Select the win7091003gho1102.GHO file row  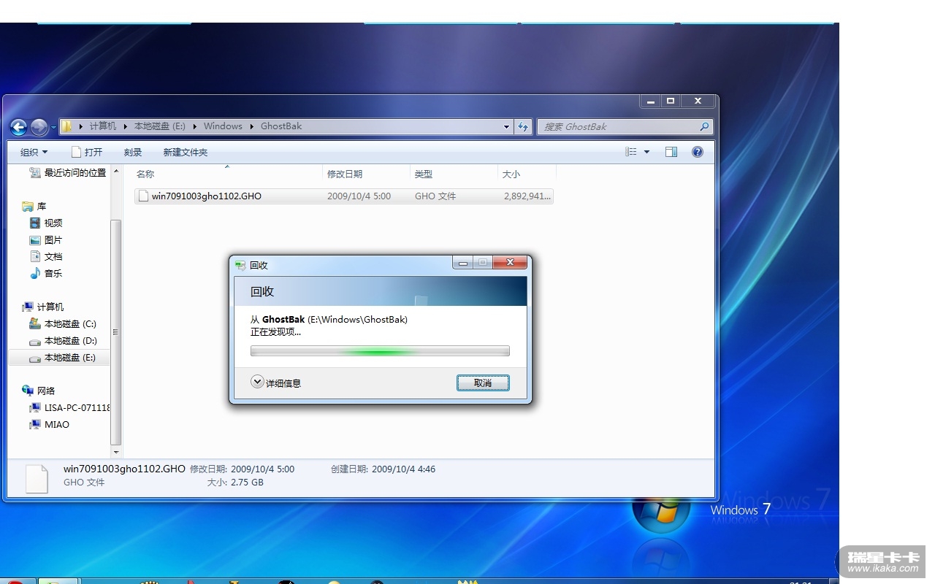[x=344, y=196]
